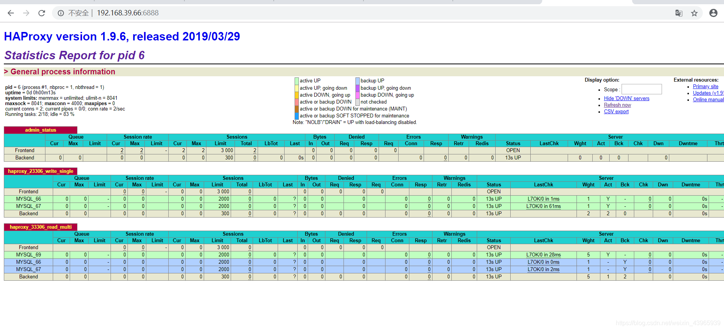Click the 'maxsock = 8041' limits line
The height and width of the screenshot is (330, 724).
pos(60,104)
